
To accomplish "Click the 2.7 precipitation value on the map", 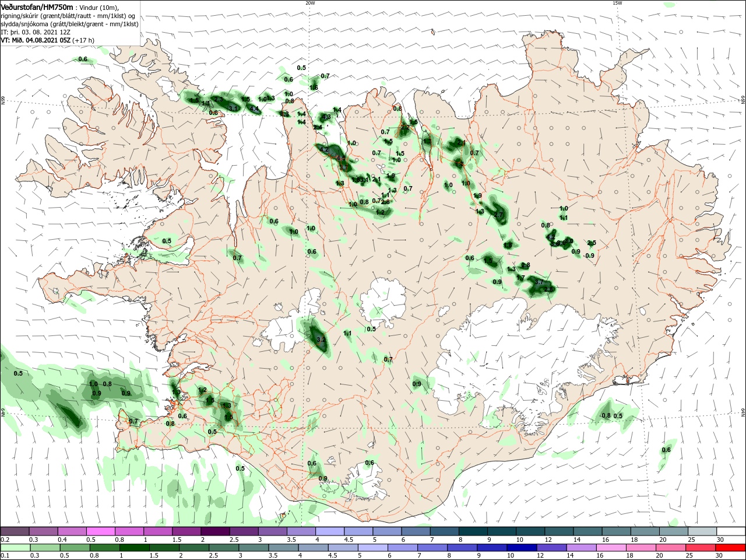I will (498, 215).
